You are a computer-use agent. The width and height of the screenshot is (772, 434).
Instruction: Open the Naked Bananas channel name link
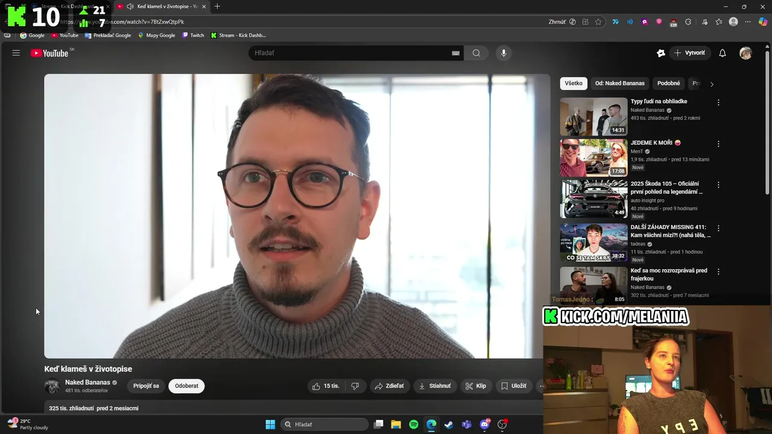[x=87, y=382]
